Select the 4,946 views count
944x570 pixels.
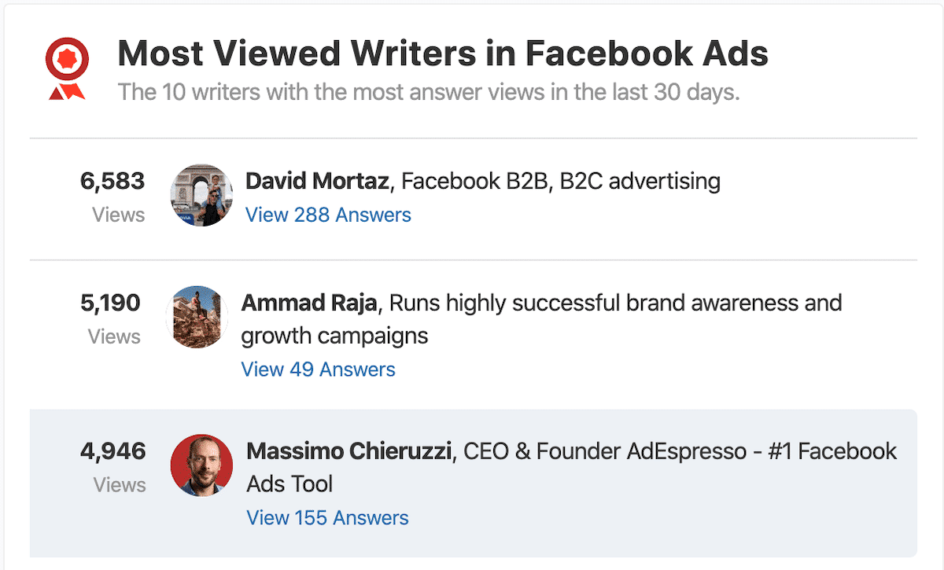[x=113, y=451]
